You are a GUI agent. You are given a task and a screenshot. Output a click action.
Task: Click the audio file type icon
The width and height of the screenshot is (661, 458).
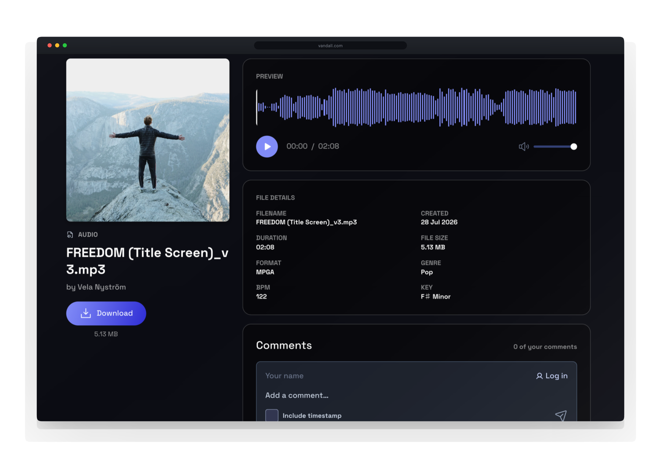70,234
